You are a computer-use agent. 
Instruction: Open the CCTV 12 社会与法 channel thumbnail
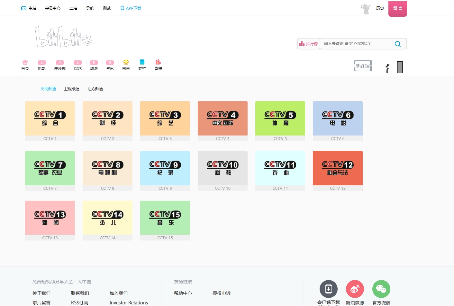pyautogui.click(x=338, y=168)
